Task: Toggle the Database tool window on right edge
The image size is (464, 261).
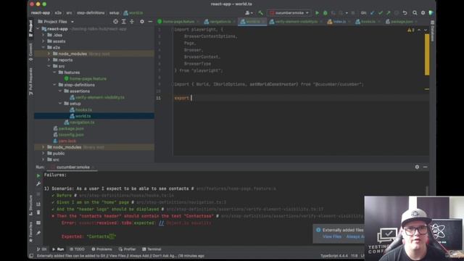Action: (x=432, y=31)
